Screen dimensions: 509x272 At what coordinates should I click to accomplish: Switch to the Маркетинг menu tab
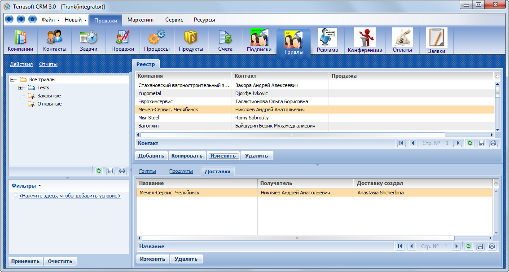click(x=141, y=20)
